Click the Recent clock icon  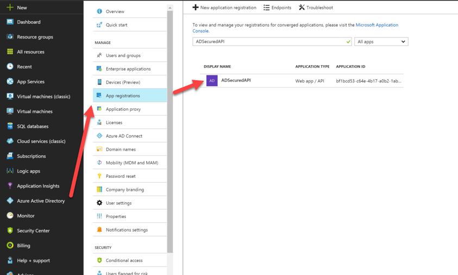(x=10, y=66)
